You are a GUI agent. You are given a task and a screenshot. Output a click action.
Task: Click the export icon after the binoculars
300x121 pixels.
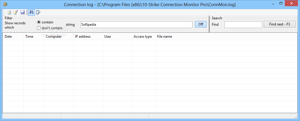[x=38, y=12]
